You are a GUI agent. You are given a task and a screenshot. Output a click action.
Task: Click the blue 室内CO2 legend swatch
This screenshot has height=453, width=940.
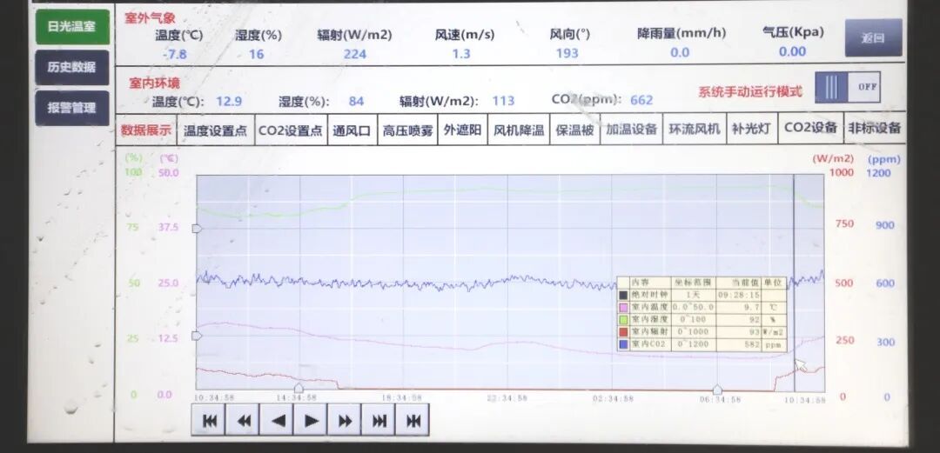point(623,344)
